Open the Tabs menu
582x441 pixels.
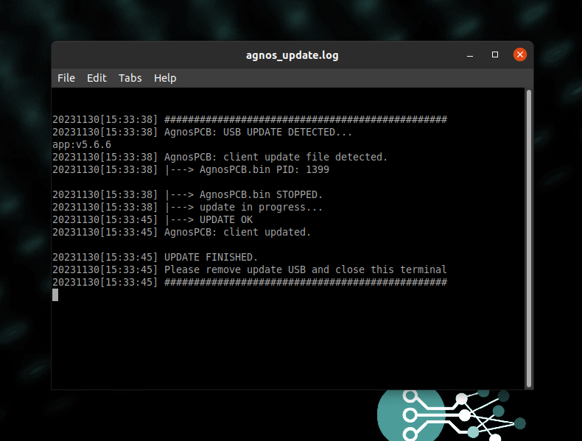click(130, 78)
